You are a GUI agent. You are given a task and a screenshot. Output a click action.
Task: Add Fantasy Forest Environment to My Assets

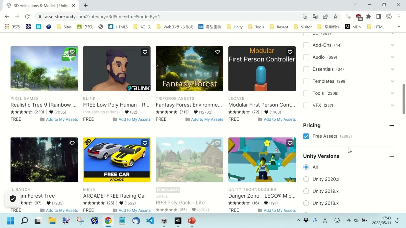tap(204, 119)
